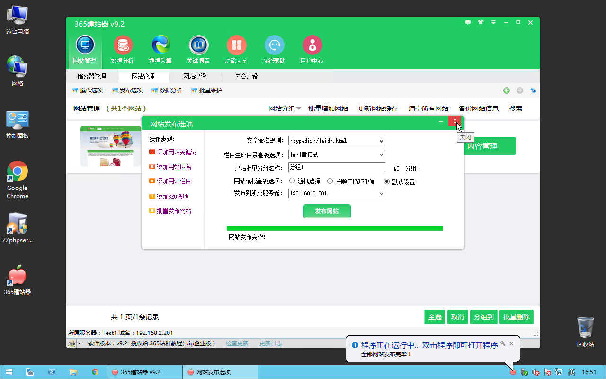Screen dimensions: 606x379
Task: Click the 批量删除 button
Action: pos(517,317)
